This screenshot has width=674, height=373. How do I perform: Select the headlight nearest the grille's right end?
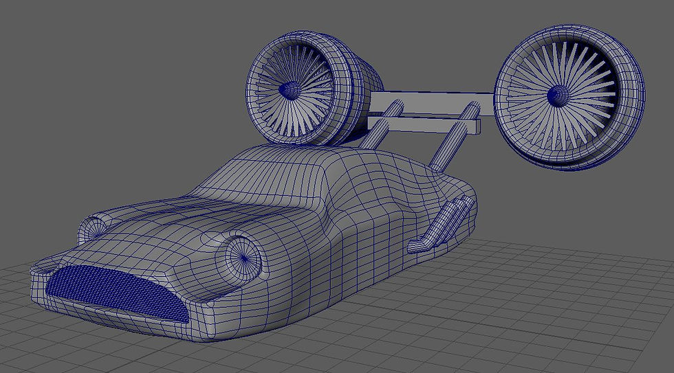[x=243, y=258]
